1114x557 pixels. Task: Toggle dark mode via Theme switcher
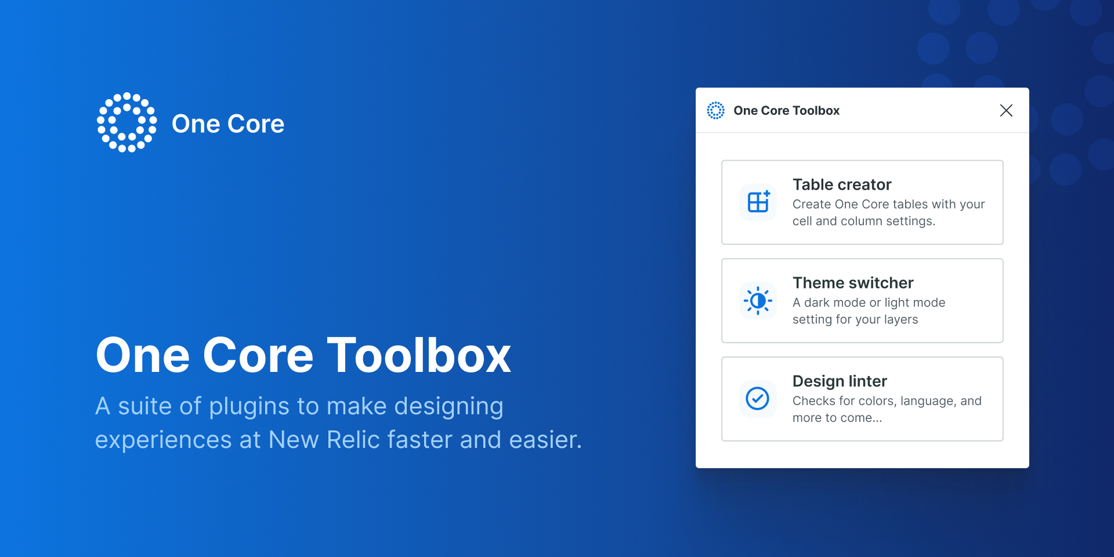tap(862, 300)
